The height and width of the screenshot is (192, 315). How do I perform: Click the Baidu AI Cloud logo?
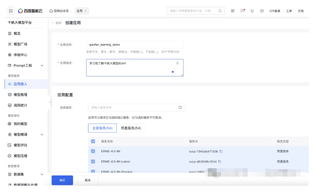click(30, 11)
